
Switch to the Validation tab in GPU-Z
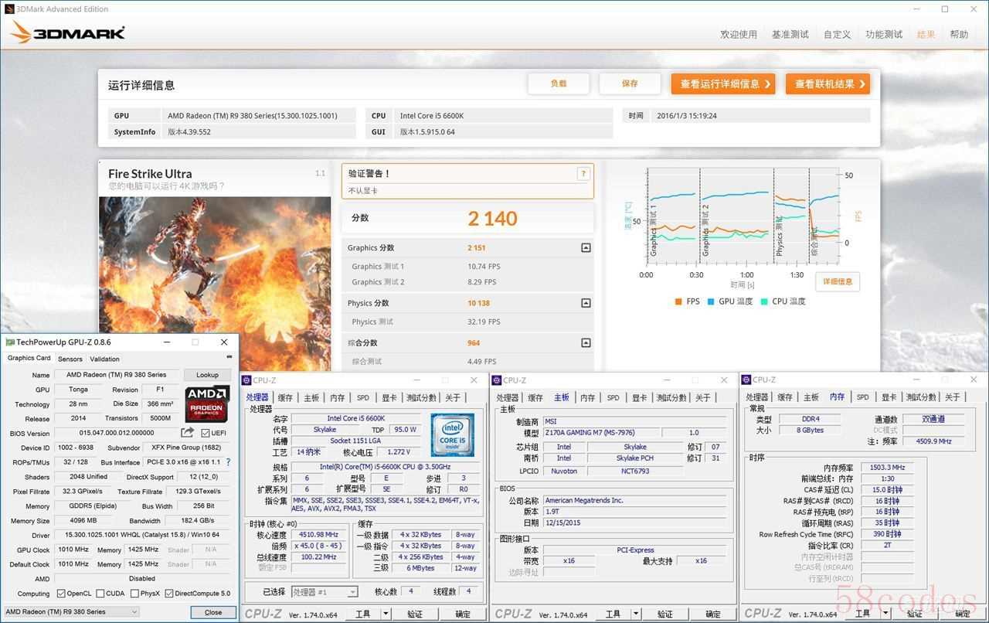coord(104,359)
